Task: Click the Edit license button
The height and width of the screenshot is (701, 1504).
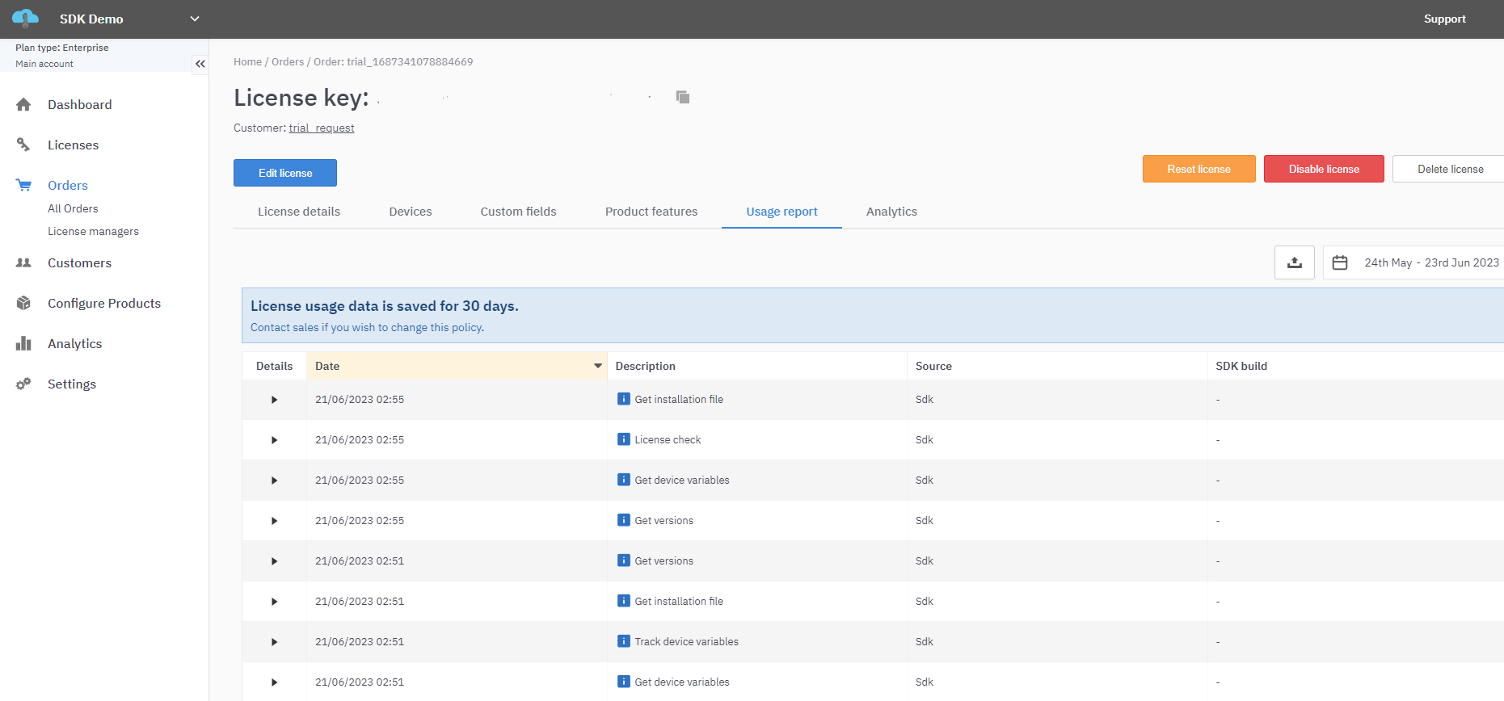Action: point(285,173)
